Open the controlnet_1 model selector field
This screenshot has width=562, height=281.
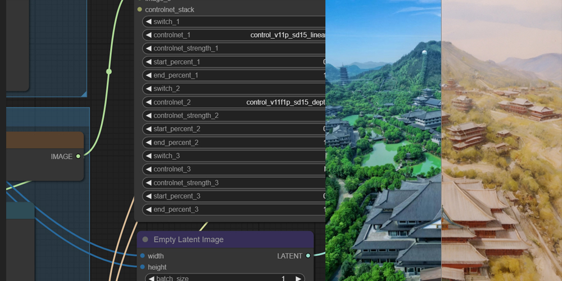(234, 35)
